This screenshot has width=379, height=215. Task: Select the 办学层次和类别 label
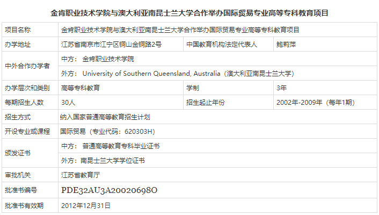click(27, 88)
